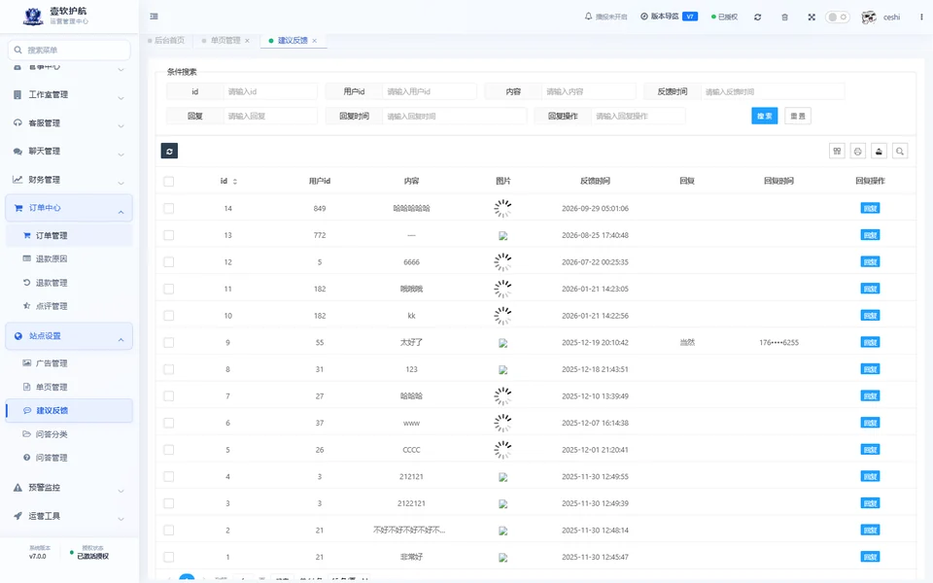Click 回复 button for row id 1

(870, 557)
